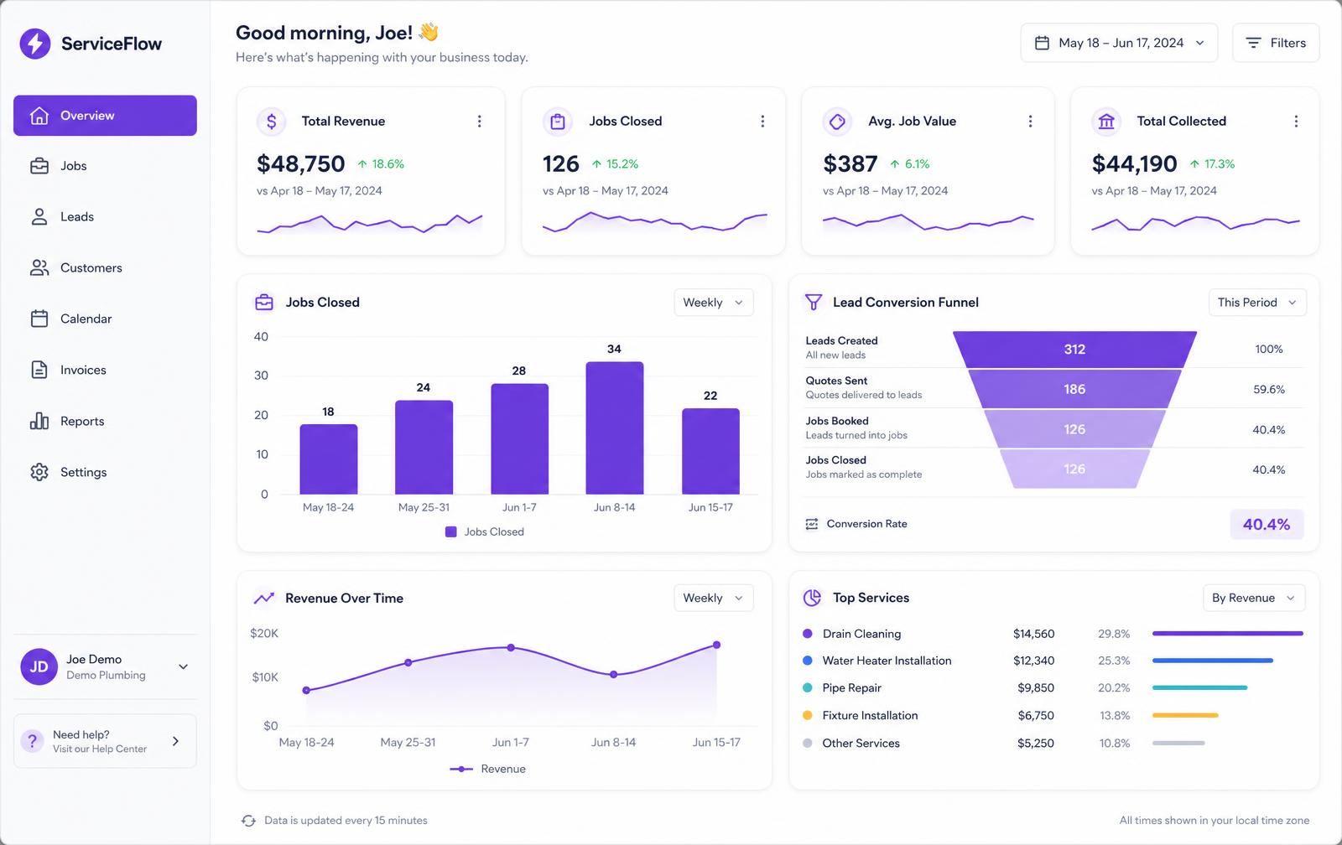This screenshot has height=845, width=1342.
Task: Open the Avg. Job Value card three-dot menu
Action: tap(1030, 122)
